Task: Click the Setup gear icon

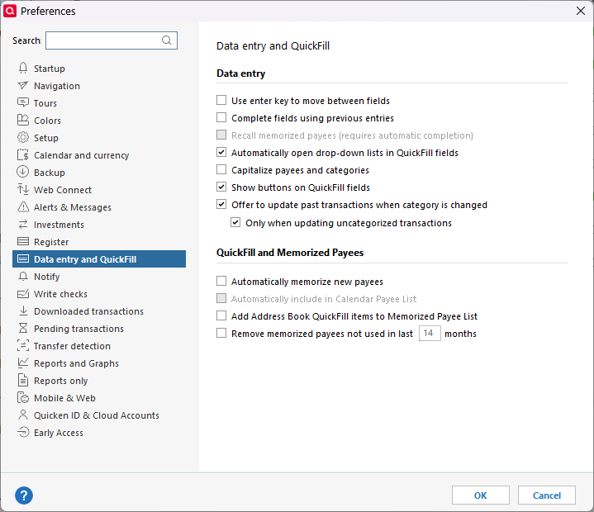Action: point(23,138)
